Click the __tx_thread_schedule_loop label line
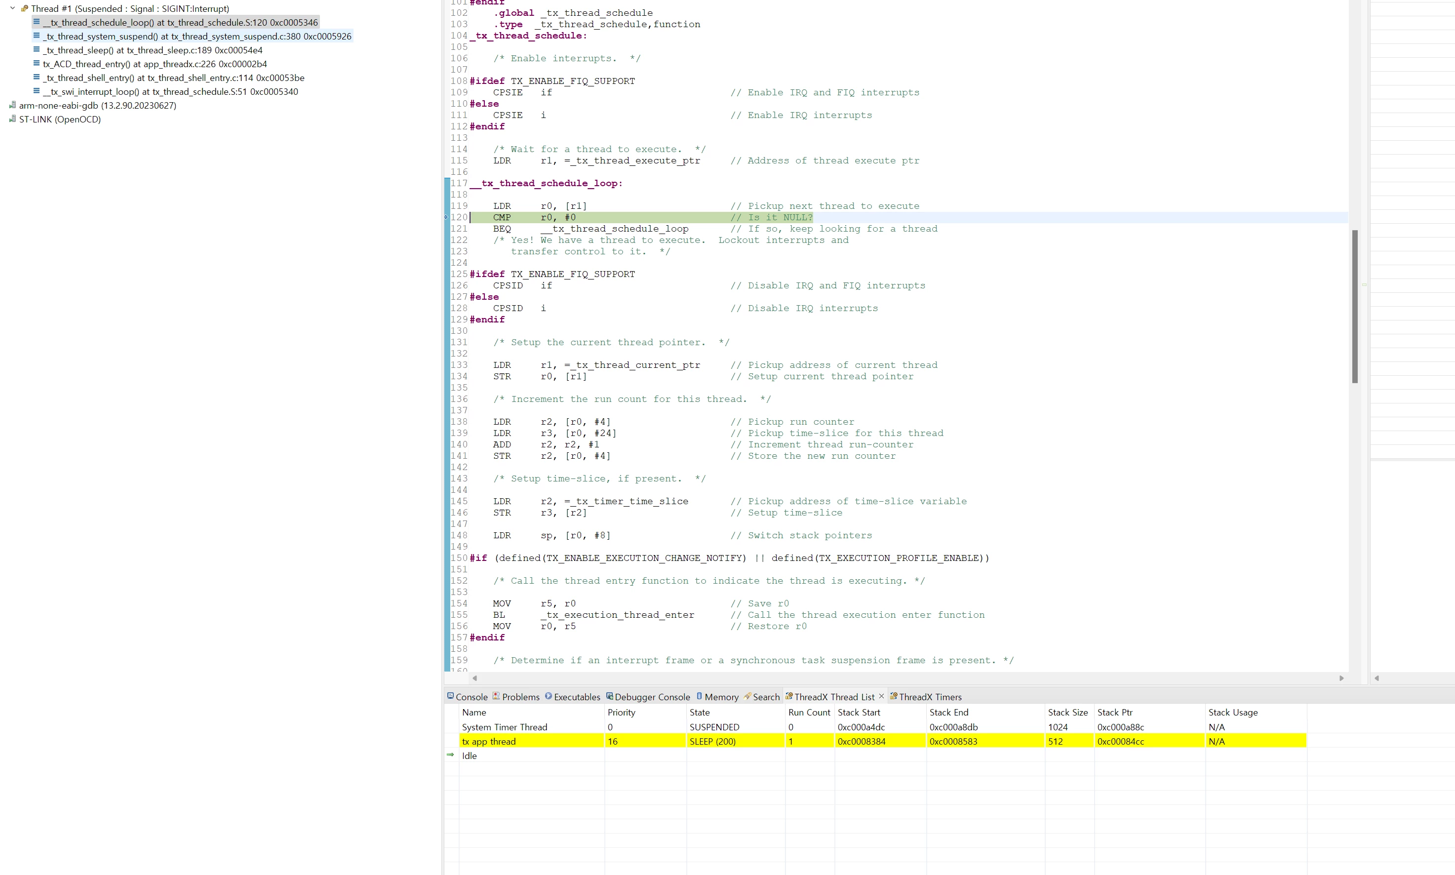Screen dimensions: 1455x875 click(x=546, y=183)
